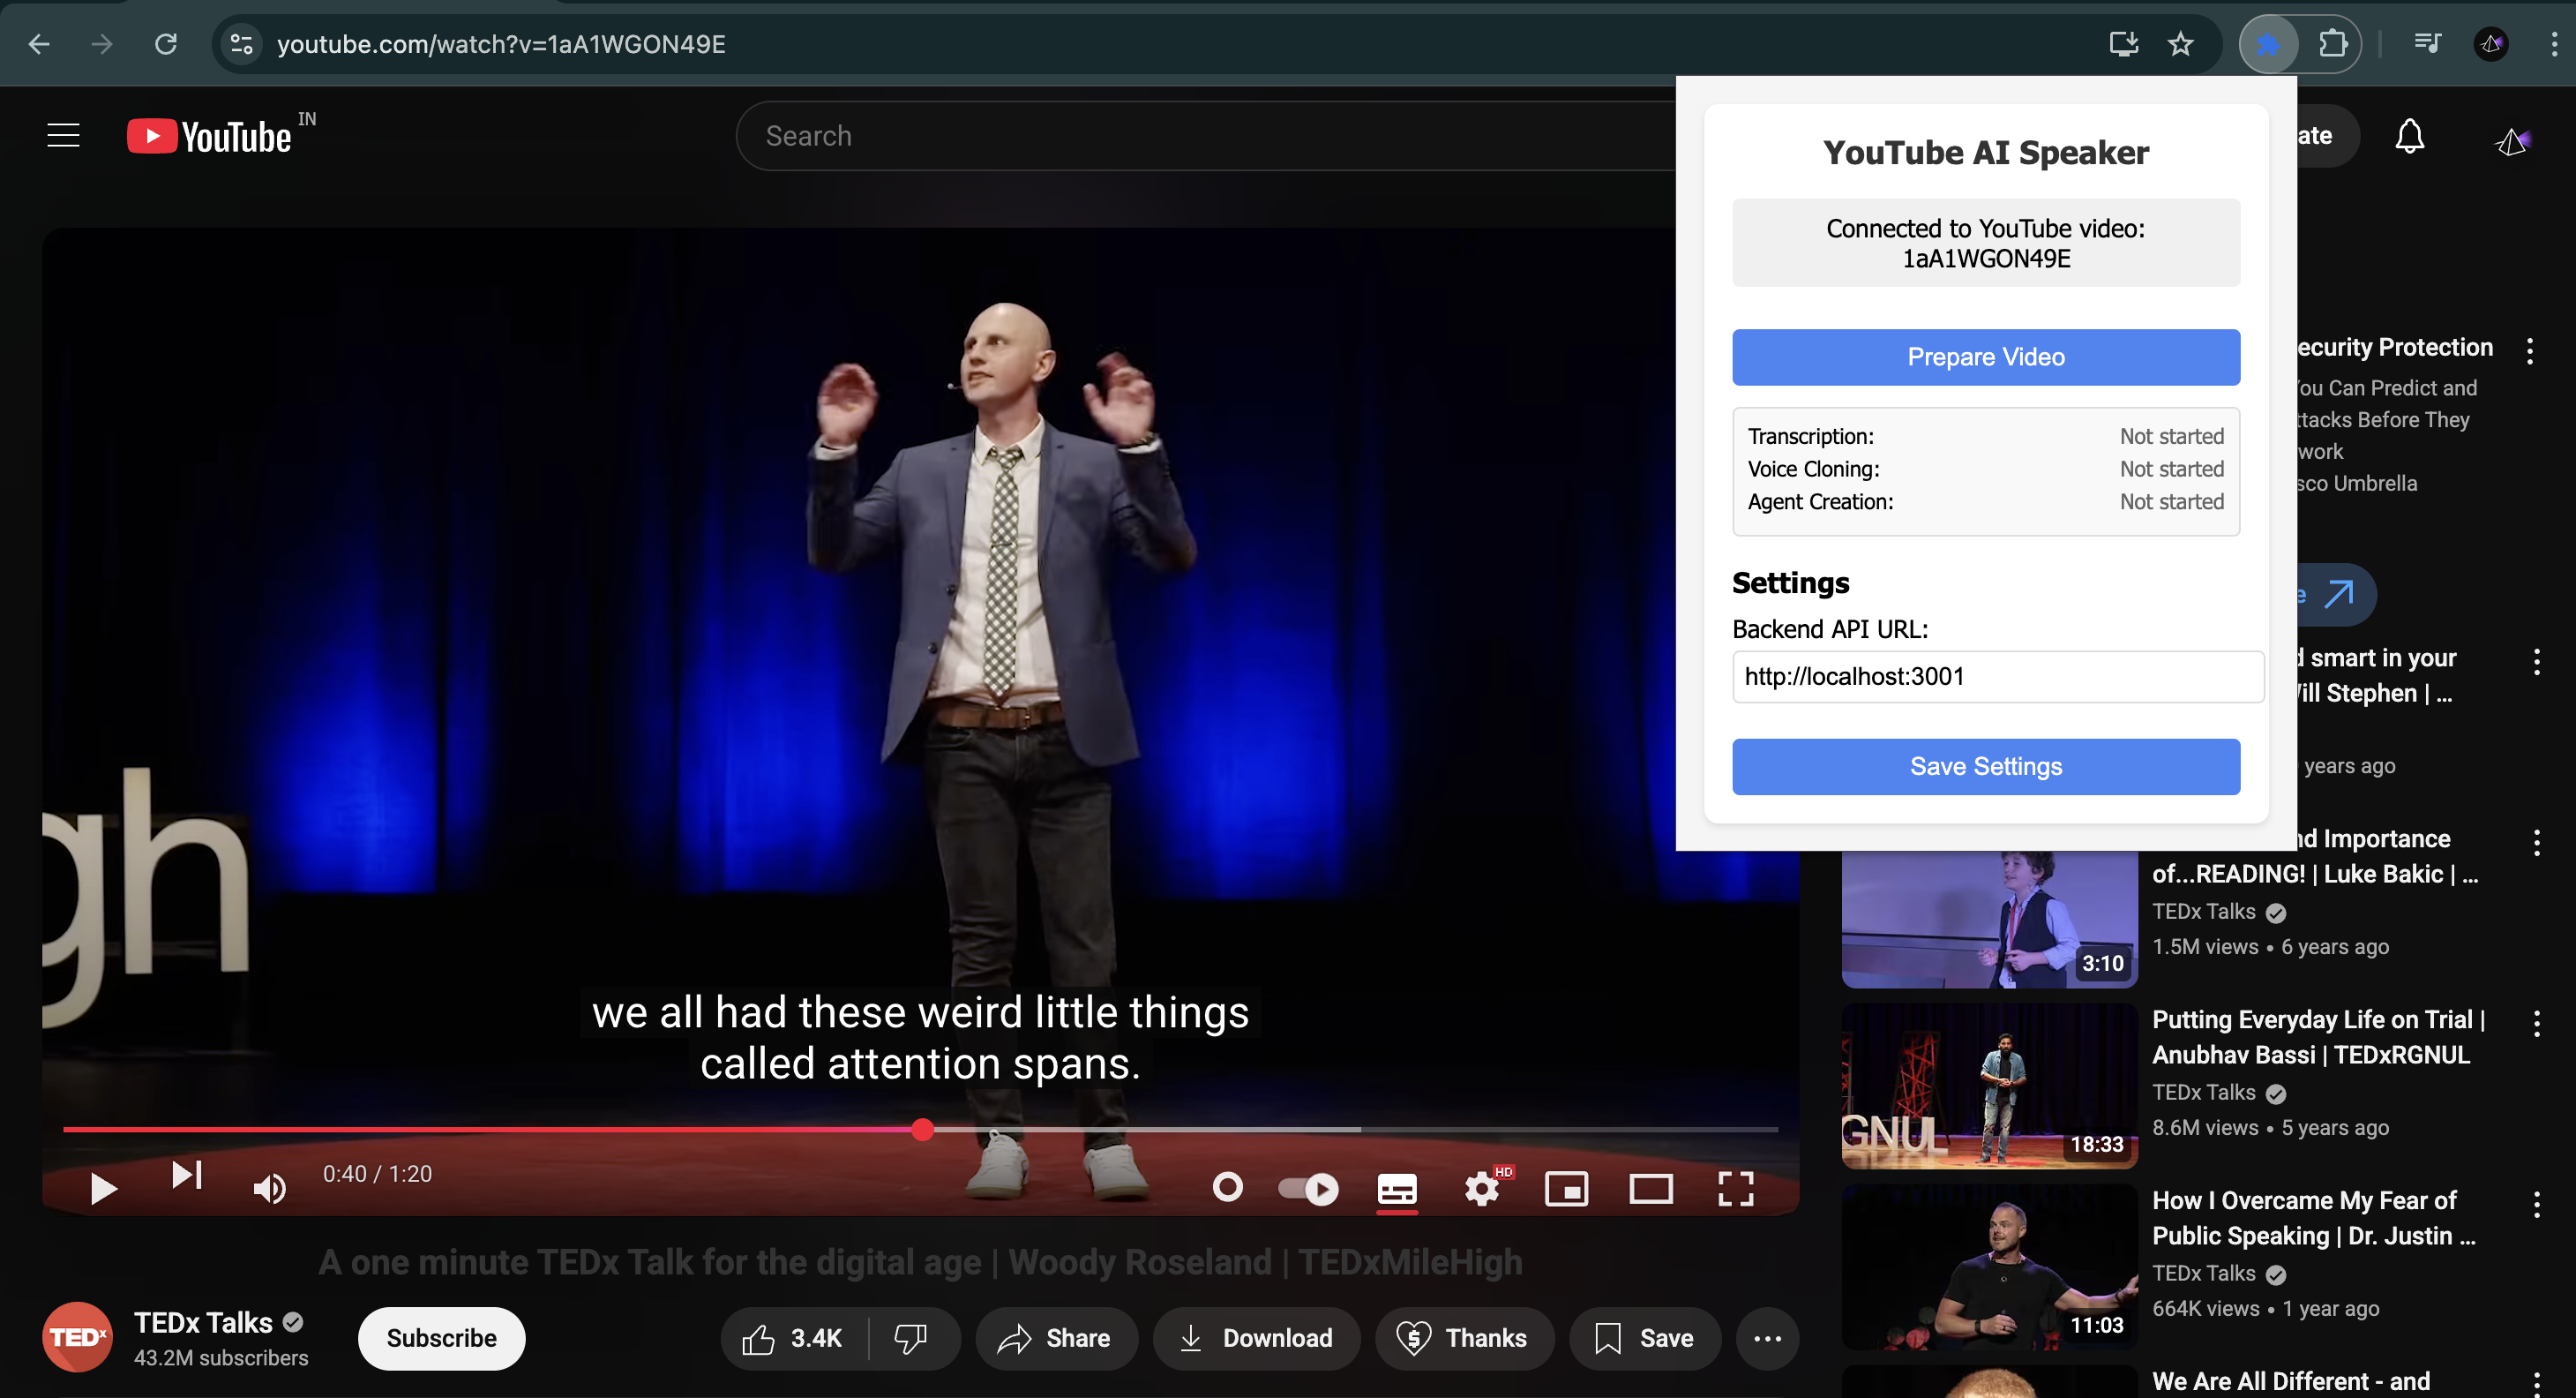The width and height of the screenshot is (2576, 1398).
Task: Click the Save Settings button
Action: click(1985, 767)
